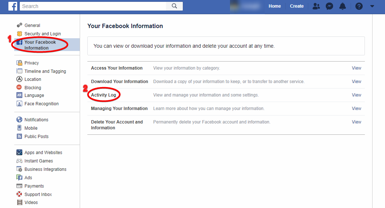Open Face Recognition settings label
385x208 pixels.
pyautogui.click(x=41, y=104)
